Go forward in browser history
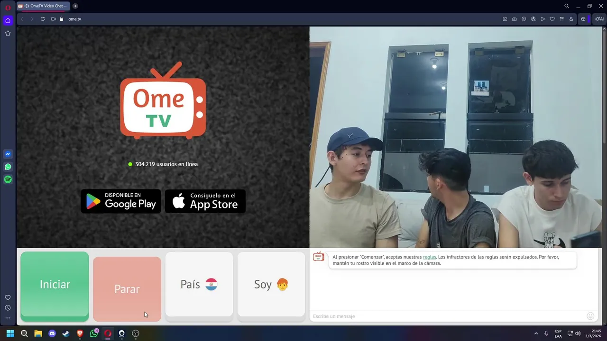 pos(32,19)
